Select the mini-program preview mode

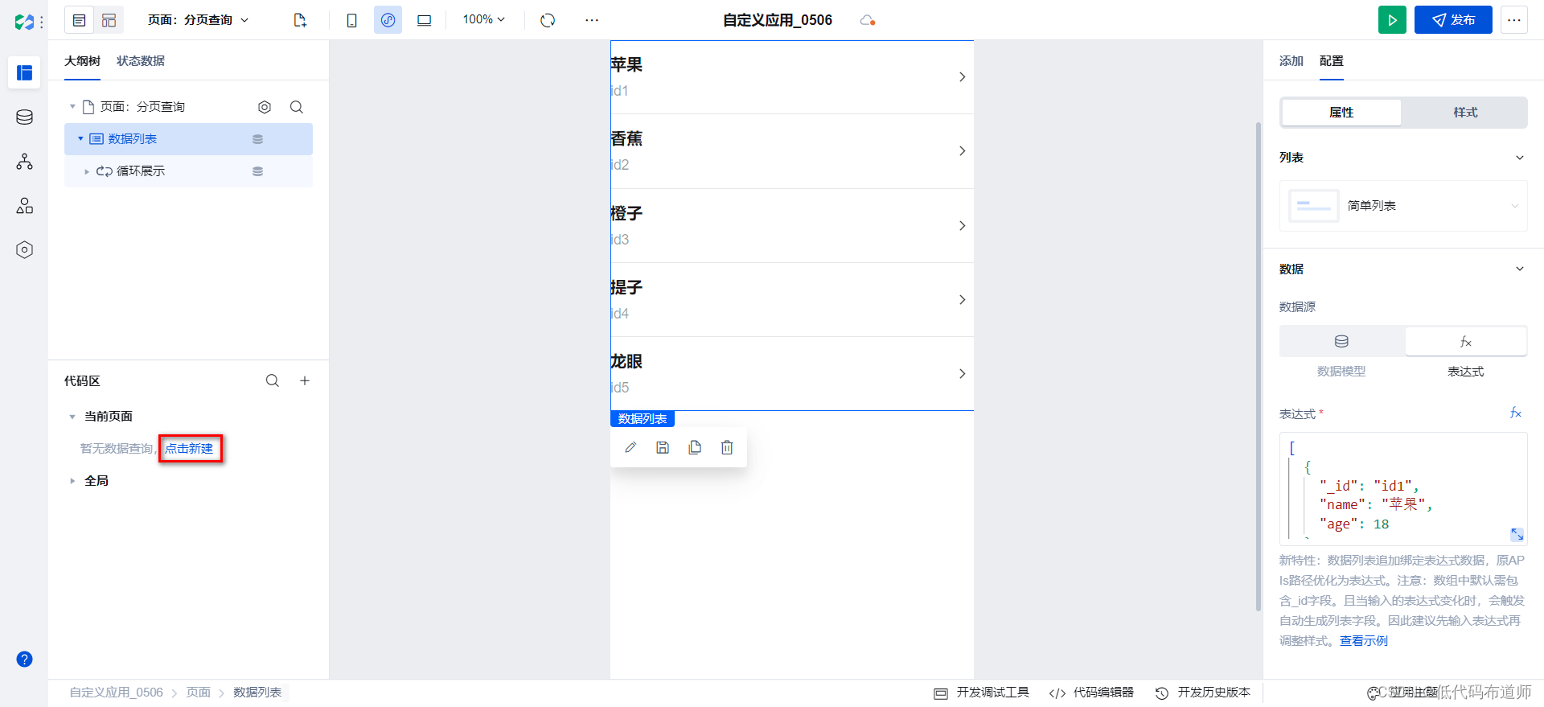pos(388,20)
